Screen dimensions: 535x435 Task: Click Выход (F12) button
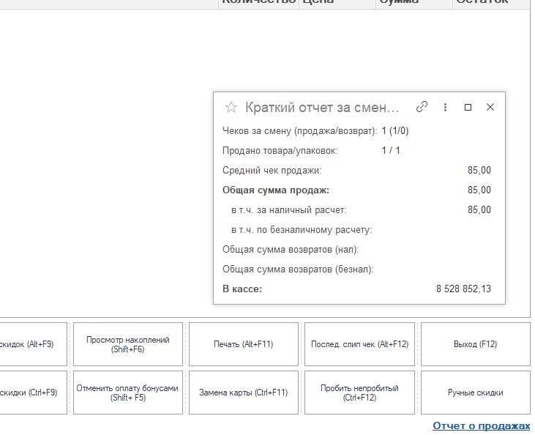pyautogui.click(x=476, y=344)
